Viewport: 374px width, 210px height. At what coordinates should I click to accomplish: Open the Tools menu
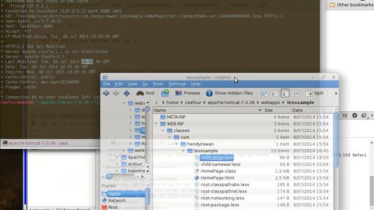pyautogui.click(x=158, y=84)
